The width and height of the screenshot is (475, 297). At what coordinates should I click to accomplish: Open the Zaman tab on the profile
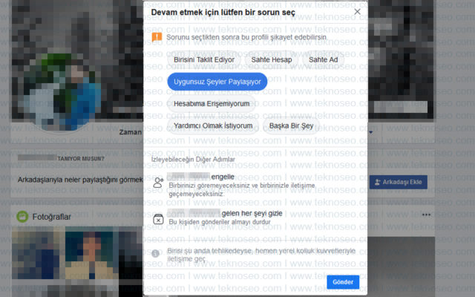[x=131, y=132]
